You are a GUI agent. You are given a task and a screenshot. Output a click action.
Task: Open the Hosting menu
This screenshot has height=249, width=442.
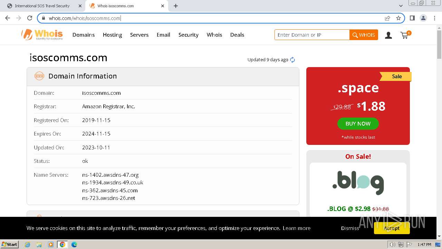coord(112,35)
